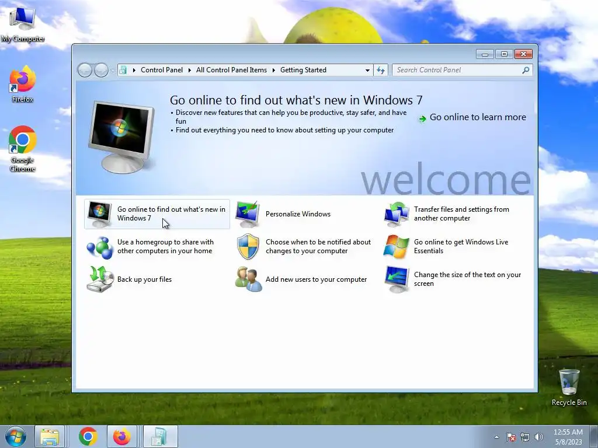Select Personalize Windows text
This screenshot has width=598, height=448.
click(x=298, y=214)
